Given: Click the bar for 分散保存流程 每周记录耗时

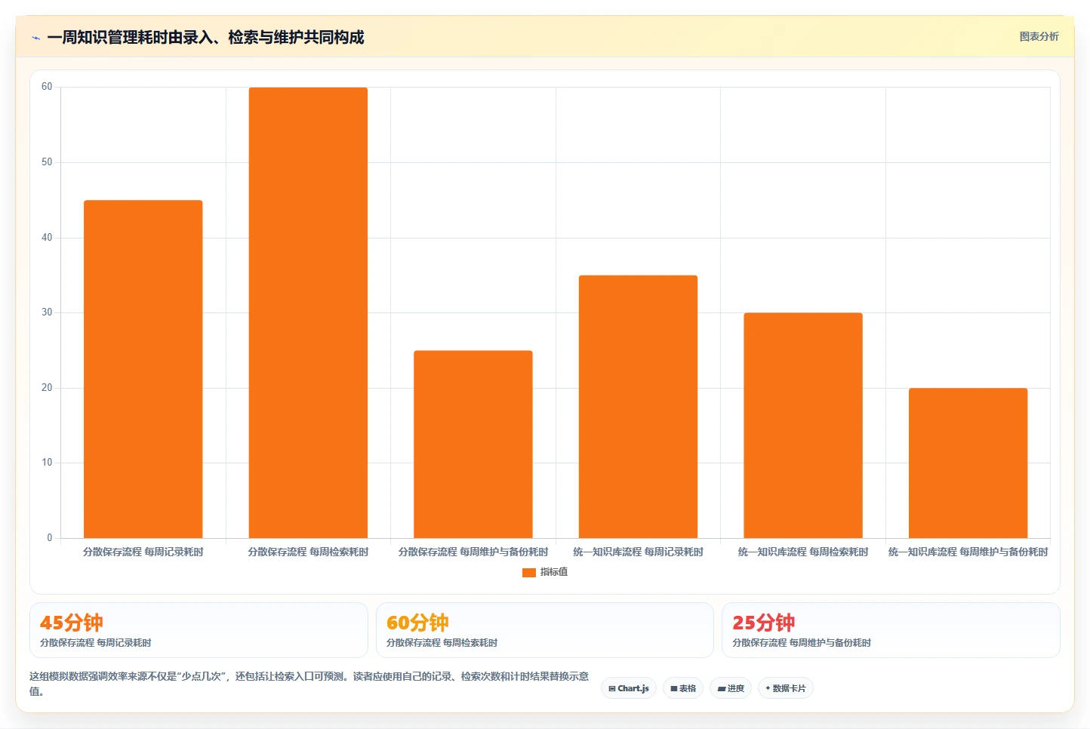Looking at the screenshot, I should point(143,369).
